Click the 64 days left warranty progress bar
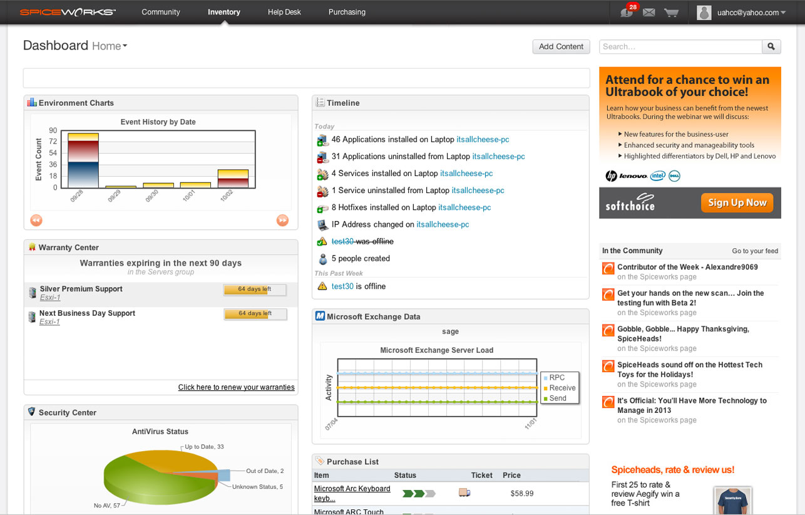This screenshot has width=805, height=515. click(x=255, y=289)
